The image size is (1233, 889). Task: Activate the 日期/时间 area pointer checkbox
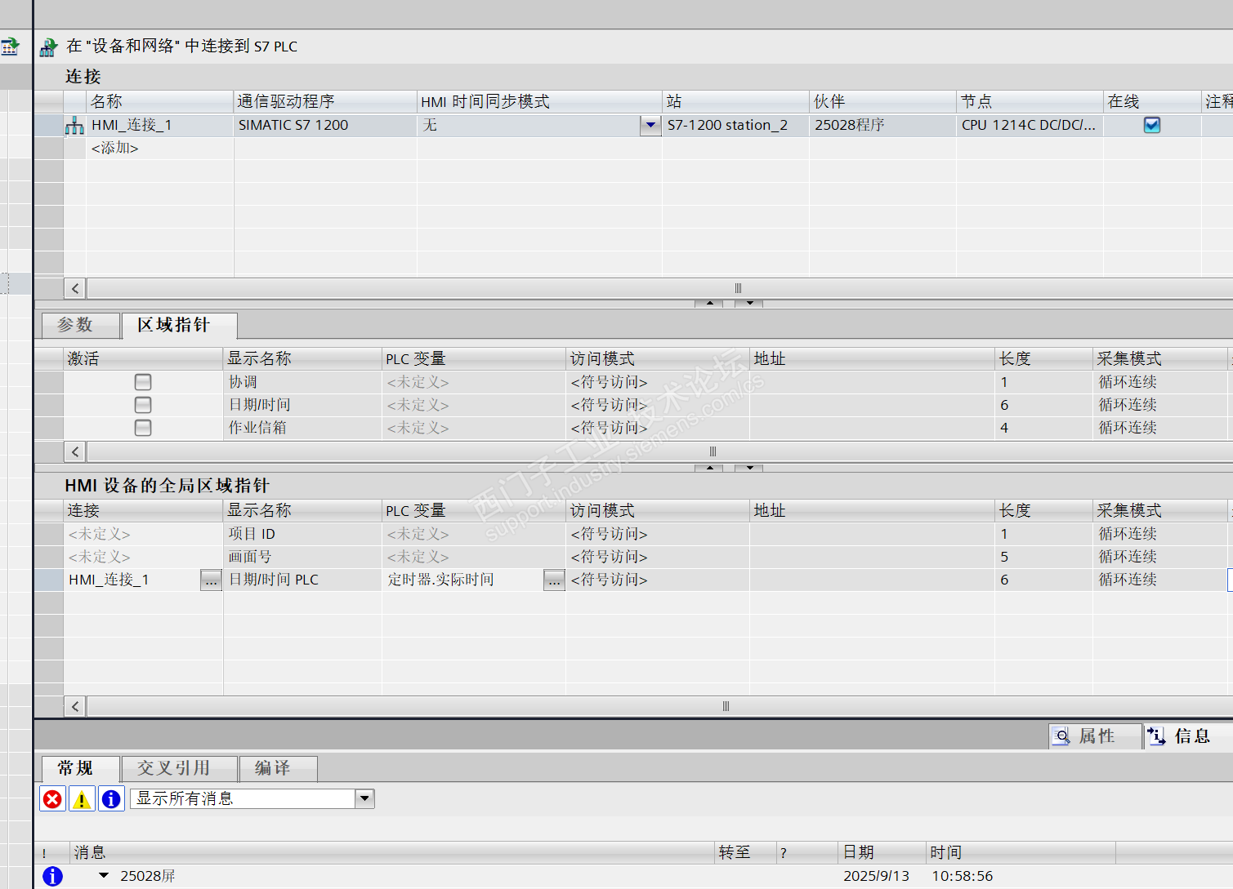(143, 405)
